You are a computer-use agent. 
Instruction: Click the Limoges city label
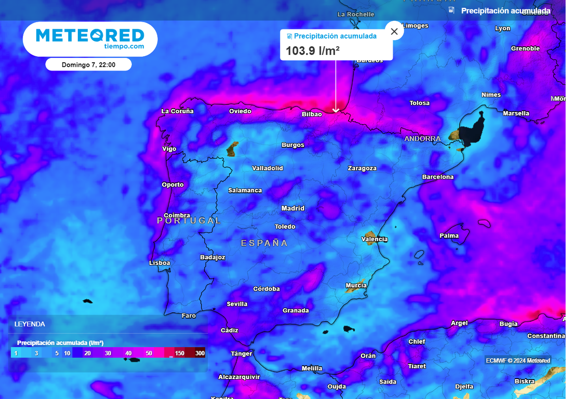coord(415,26)
